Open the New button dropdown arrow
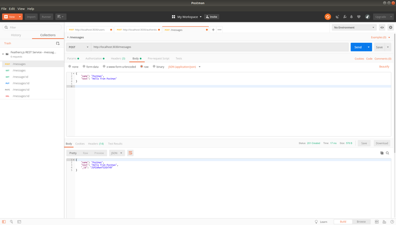This screenshot has width=396, height=225. [x=20, y=17]
